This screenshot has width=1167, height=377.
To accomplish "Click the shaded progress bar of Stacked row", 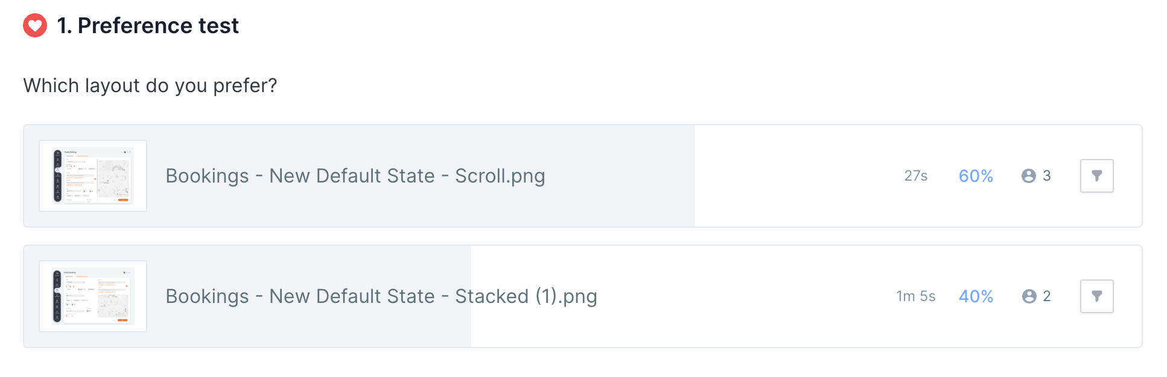I will tap(247, 296).
